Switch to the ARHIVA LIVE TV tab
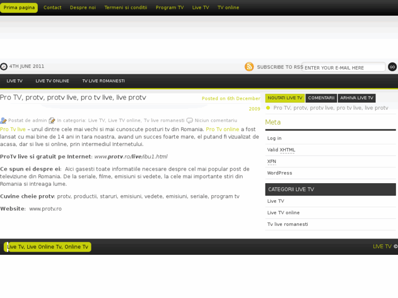 (x=356, y=98)
